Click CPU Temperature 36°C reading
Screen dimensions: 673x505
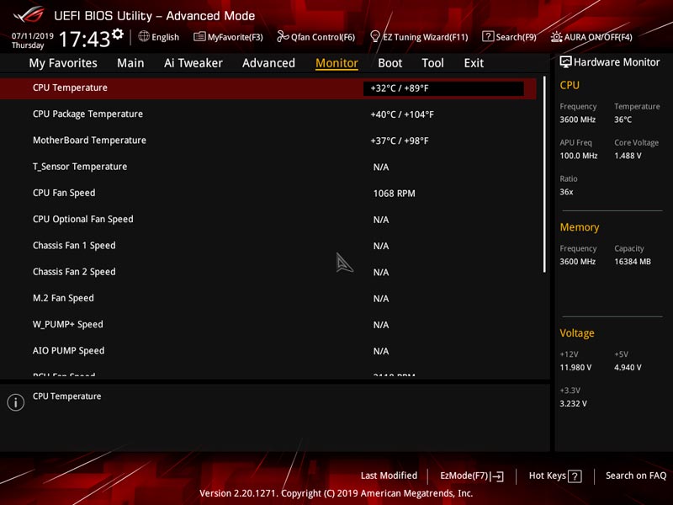(x=623, y=120)
